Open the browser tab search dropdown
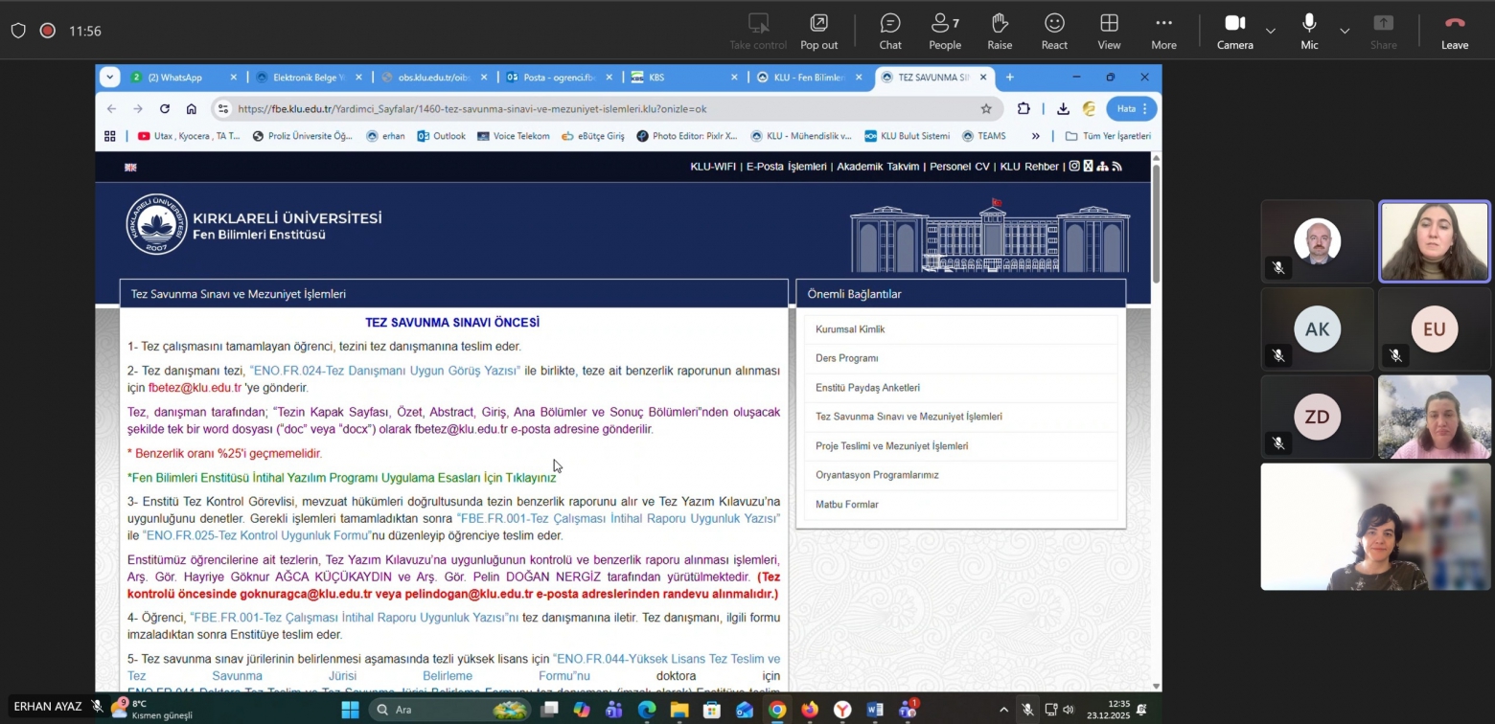 pos(110,78)
